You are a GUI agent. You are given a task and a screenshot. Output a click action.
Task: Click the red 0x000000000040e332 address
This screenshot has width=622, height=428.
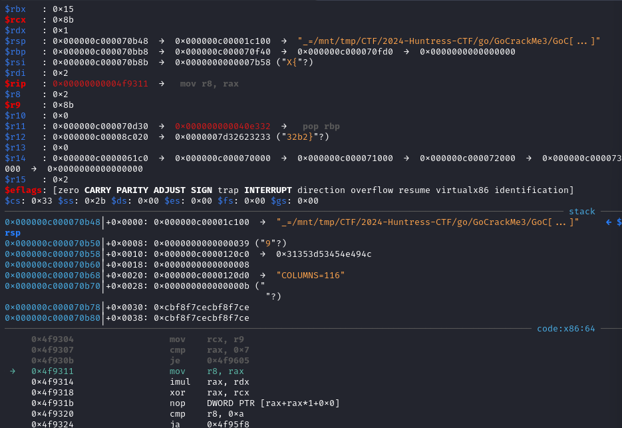223,126
